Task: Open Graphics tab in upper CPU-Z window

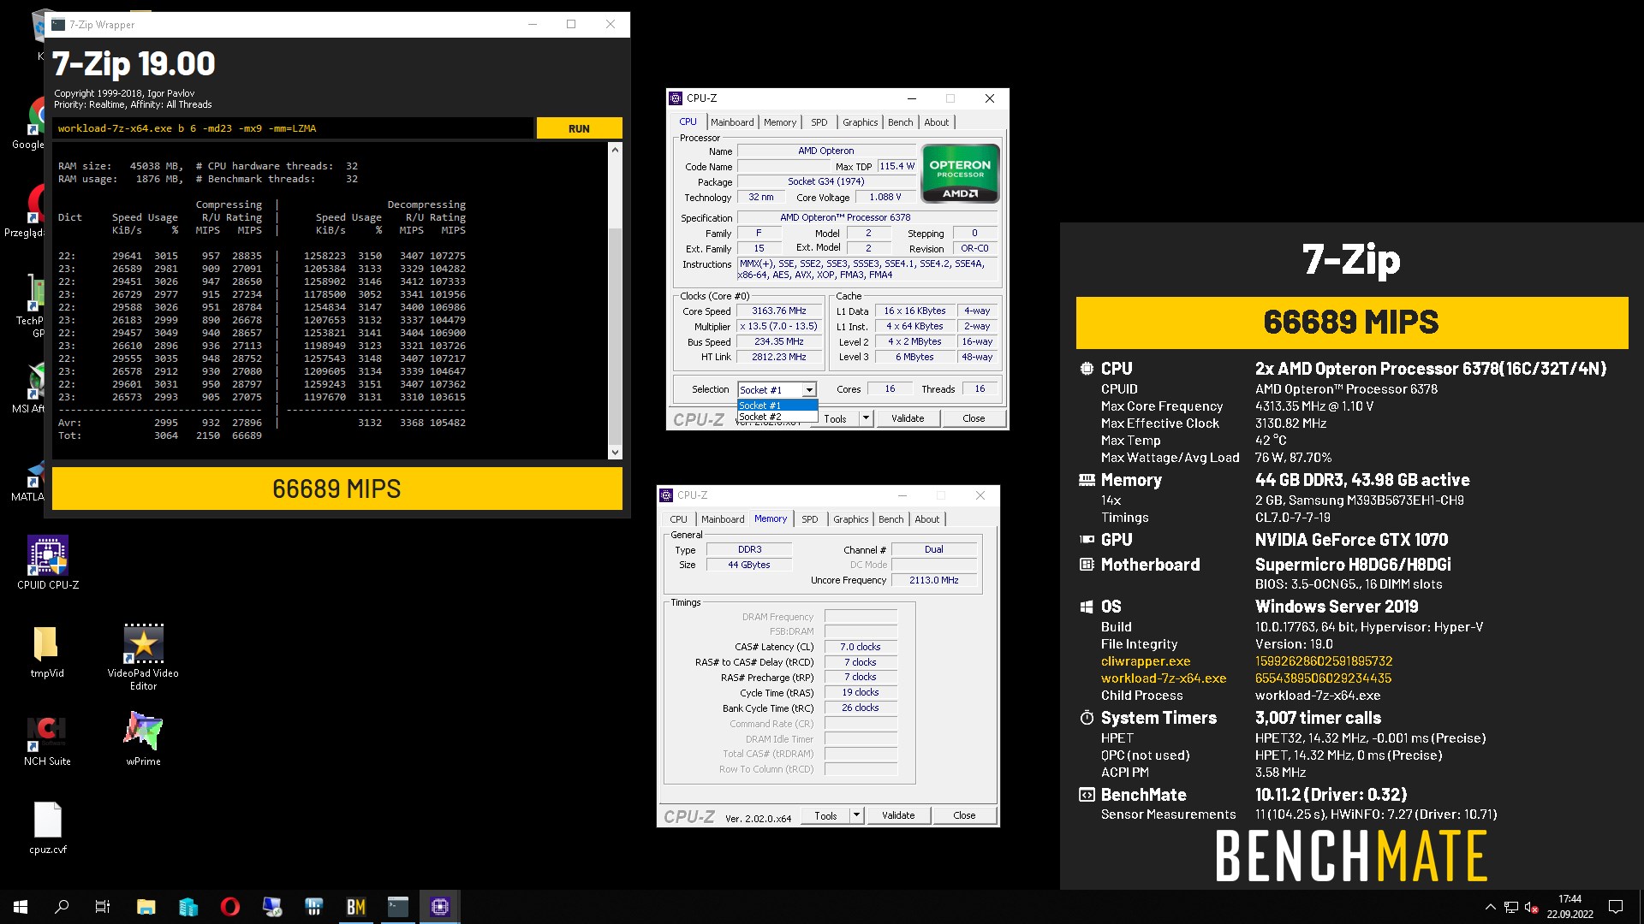Action: (860, 122)
